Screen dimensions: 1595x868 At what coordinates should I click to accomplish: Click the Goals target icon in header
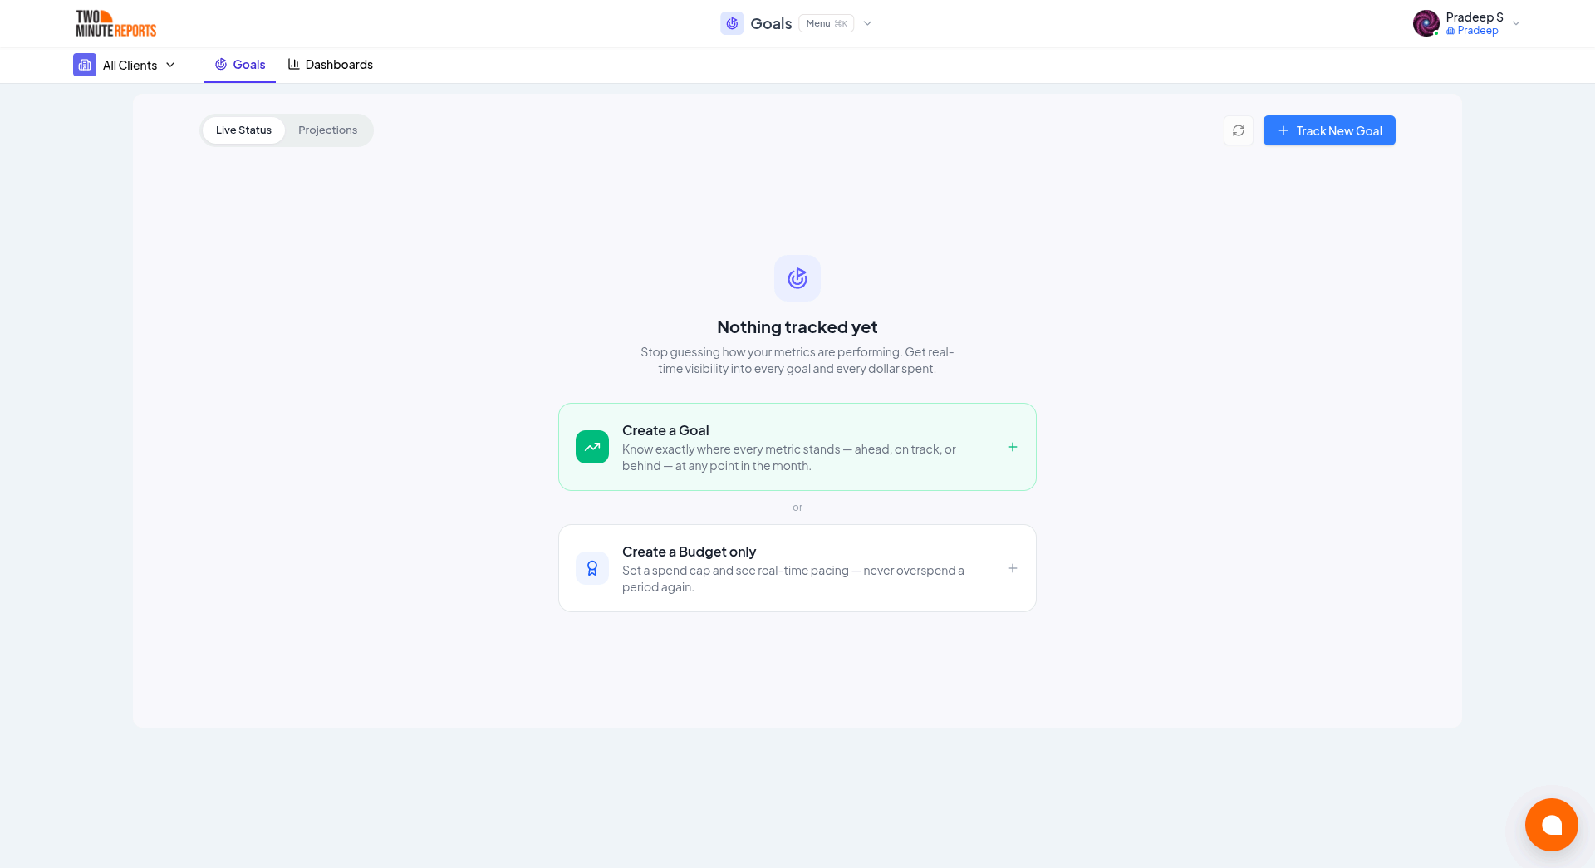pyautogui.click(x=732, y=23)
